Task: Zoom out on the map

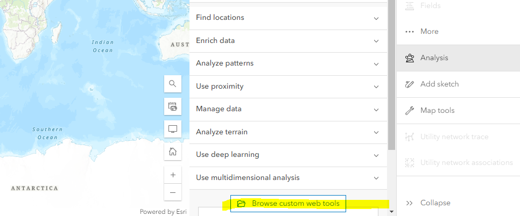Action: point(173,192)
